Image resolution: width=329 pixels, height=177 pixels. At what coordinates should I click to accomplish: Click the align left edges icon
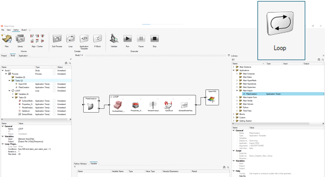[32, 36]
